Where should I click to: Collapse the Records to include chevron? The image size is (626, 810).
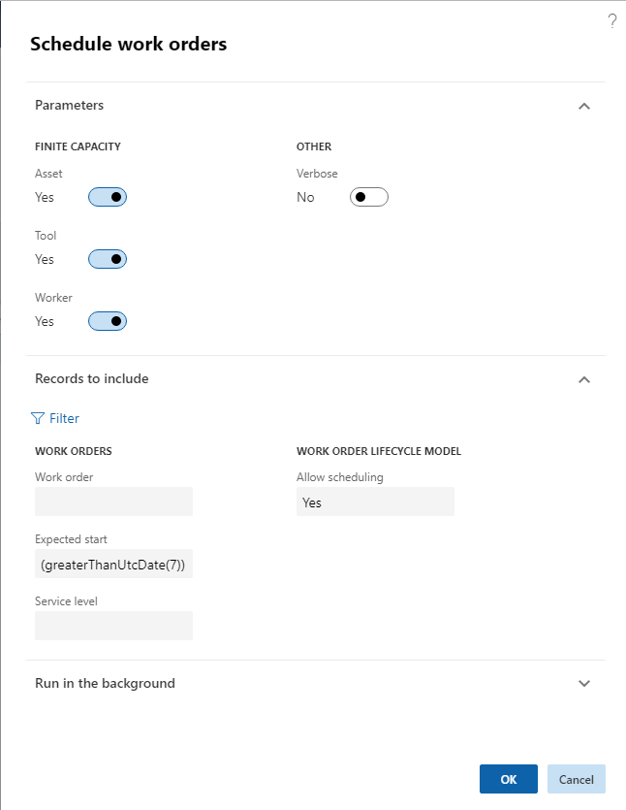(x=584, y=379)
